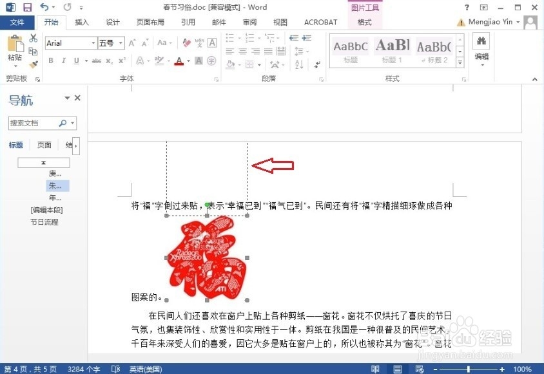The height and width of the screenshot is (374, 544).
Task: Open the Arial font name dropdown
Action: pos(93,43)
